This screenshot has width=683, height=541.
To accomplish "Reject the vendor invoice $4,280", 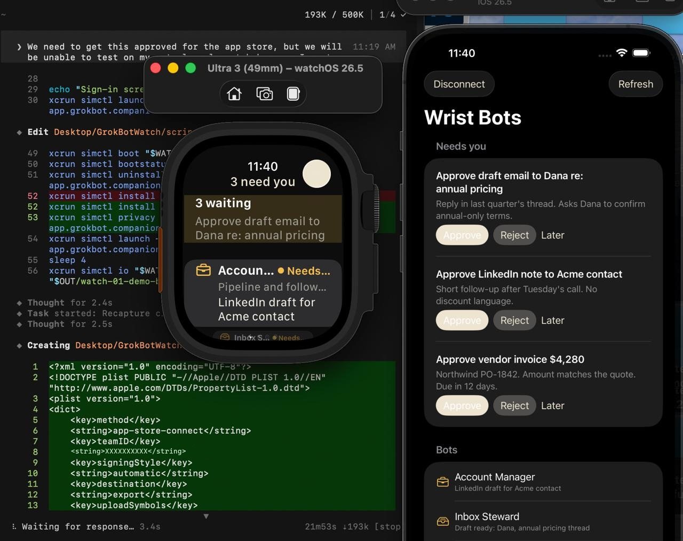I will click(x=514, y=405).
